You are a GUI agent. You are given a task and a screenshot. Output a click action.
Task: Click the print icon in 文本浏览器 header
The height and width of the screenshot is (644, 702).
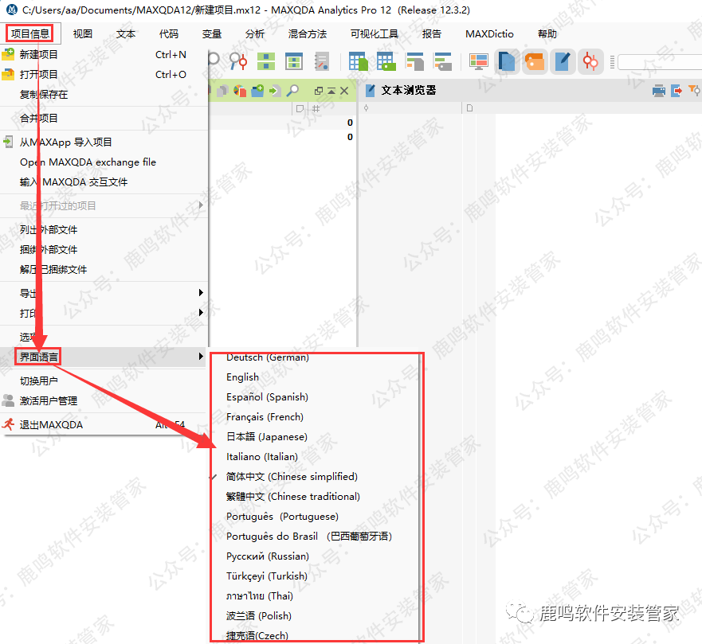pos(659,91)
